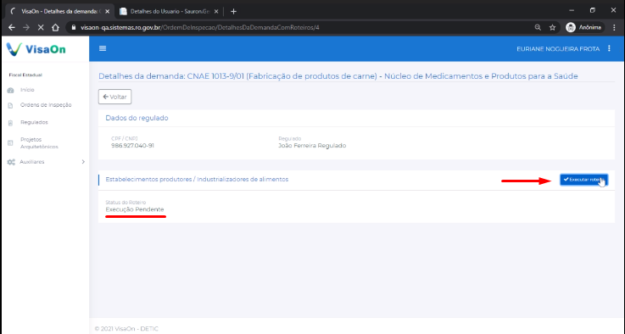Open Início in the sidebar
This screenshot has width=625, height=334.
(27, 90)
